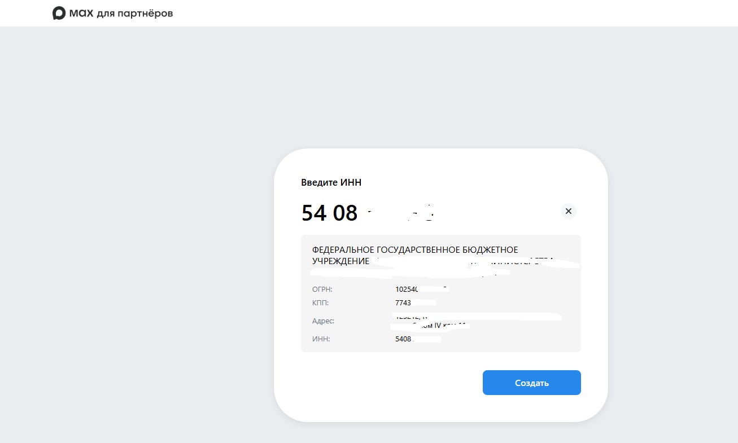
Task: Click the ОГРН value starting with 10254
Action: click(x=407, y=289)
